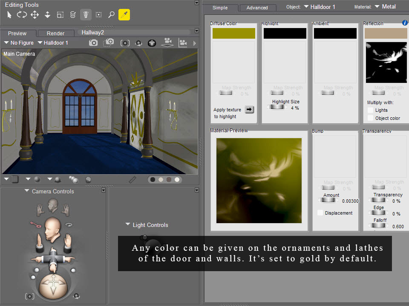Enable the Lights checkbox under Multiply with
This screenshot has width=409, height=306.
pyautogui.click(x=370, y=110)
